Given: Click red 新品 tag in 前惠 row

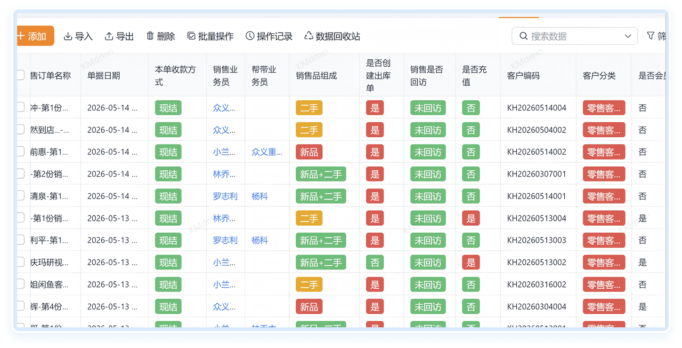Looking at the screenshot, I should point(309,152).
